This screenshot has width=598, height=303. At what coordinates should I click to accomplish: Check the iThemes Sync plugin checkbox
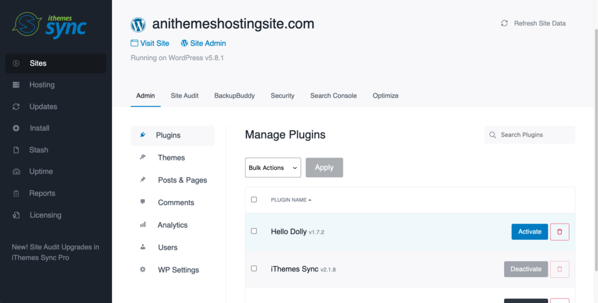click(254, 269)
